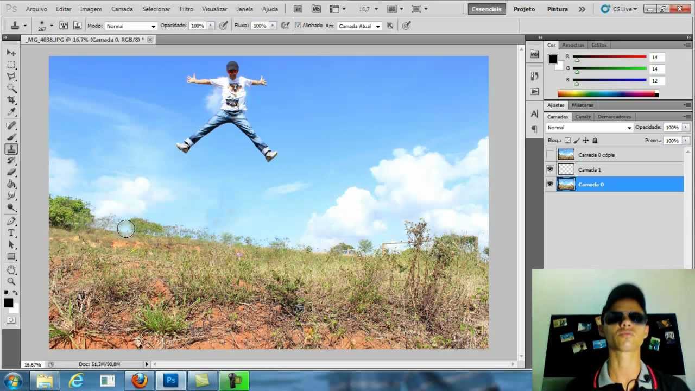This screenshot has width=695, height=391.
Task: Toggle lock all for layer
Action: coord(595,141)
